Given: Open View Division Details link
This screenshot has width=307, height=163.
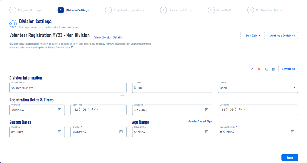Looking at the screenshot, I should (108, 37).
